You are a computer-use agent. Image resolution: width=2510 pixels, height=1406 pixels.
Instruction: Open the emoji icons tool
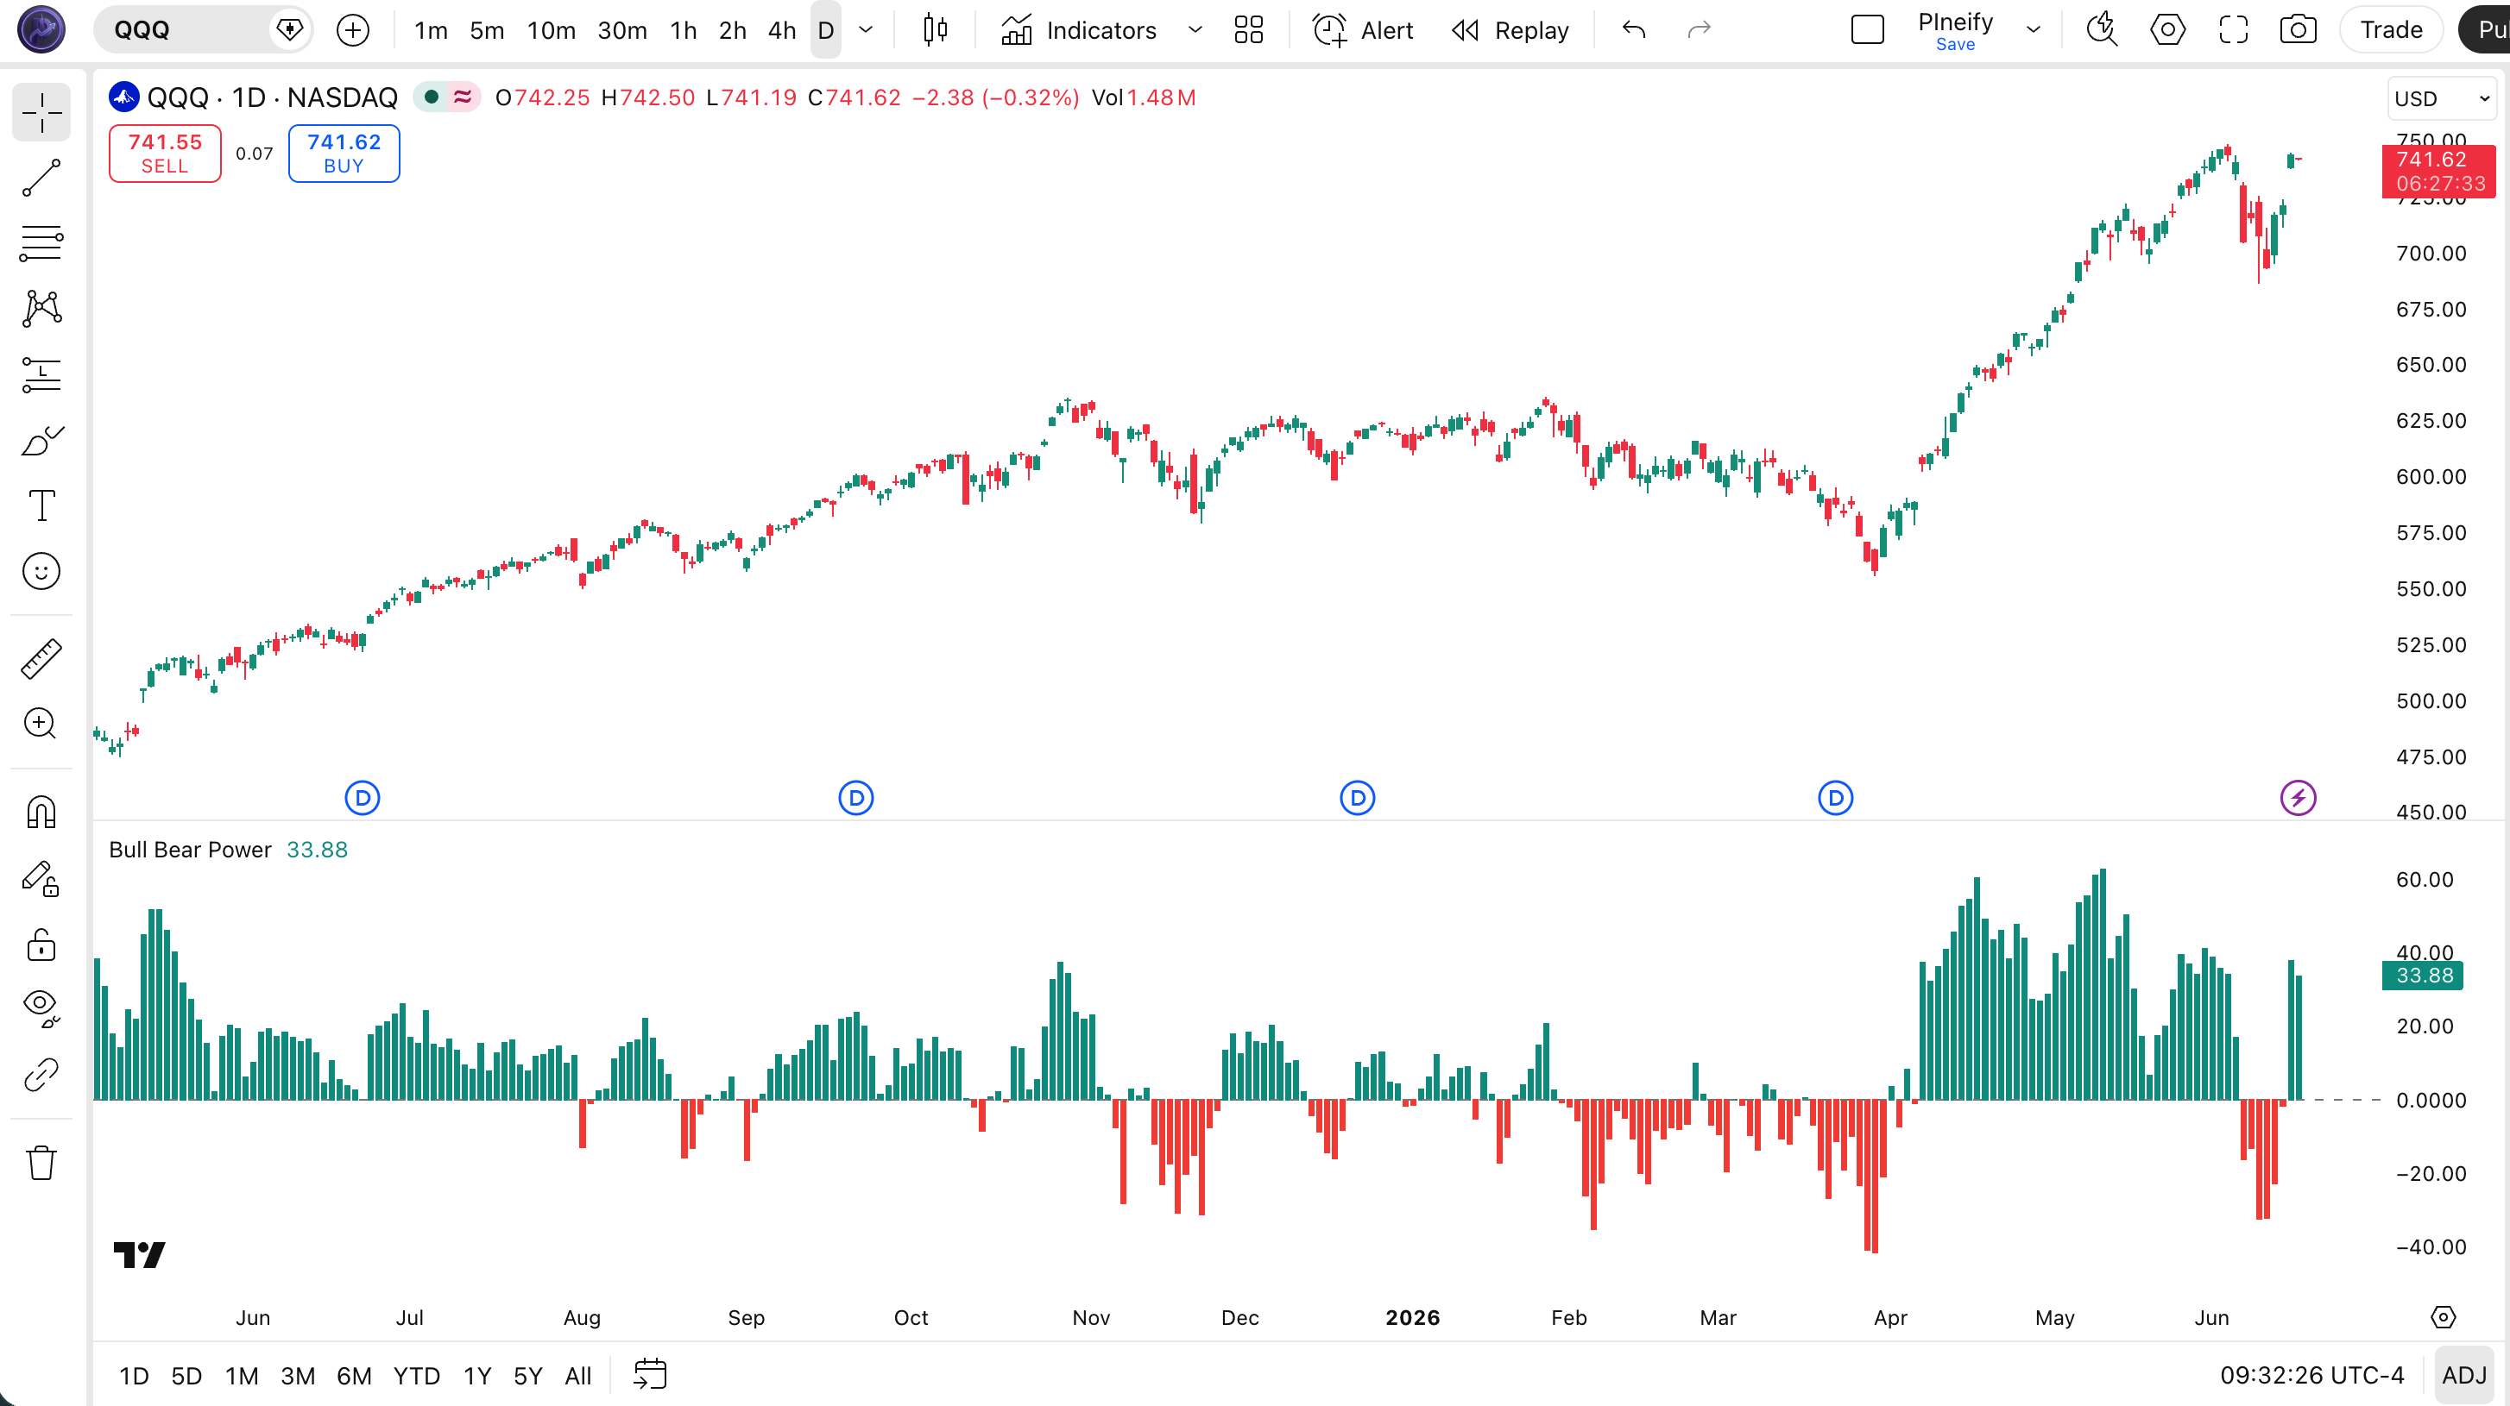click(42, 572)
